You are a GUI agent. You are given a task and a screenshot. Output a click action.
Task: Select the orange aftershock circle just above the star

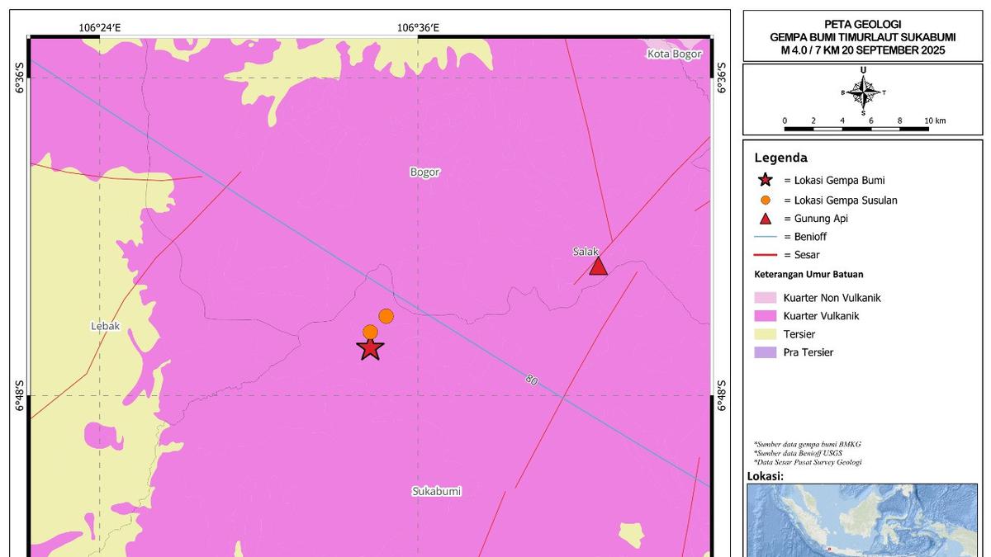(370, 332)
